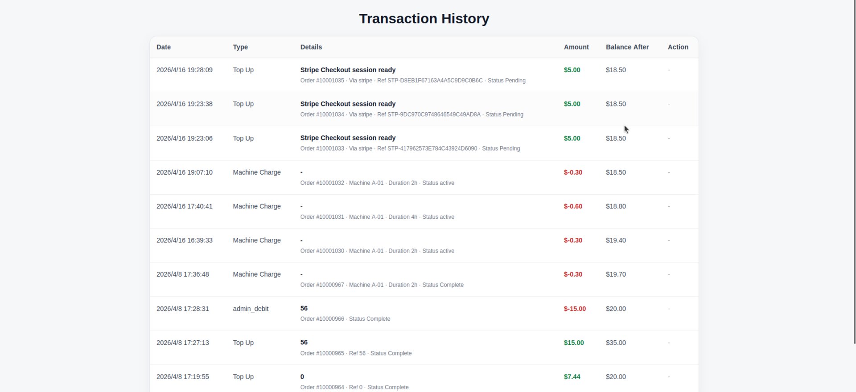Click the $35.00 balance value
The height and width of the screenshot is (392, 856).
click(616, 343)
